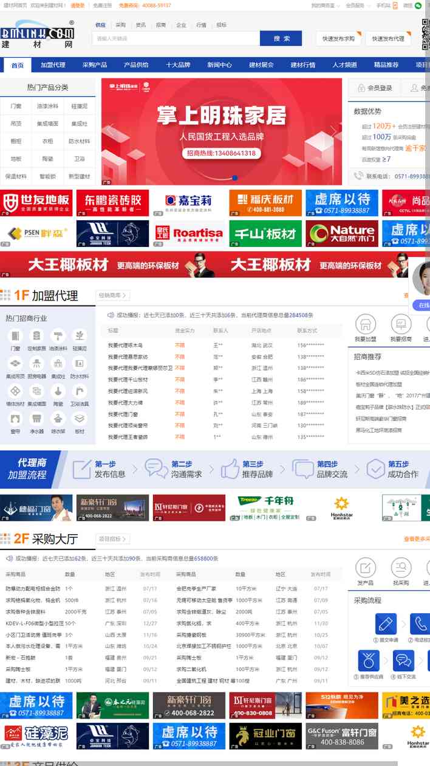This screenshot has width=430, height=766.
Task: Open the 晾衣架 industry icon
Action: [x=58, y=418]
